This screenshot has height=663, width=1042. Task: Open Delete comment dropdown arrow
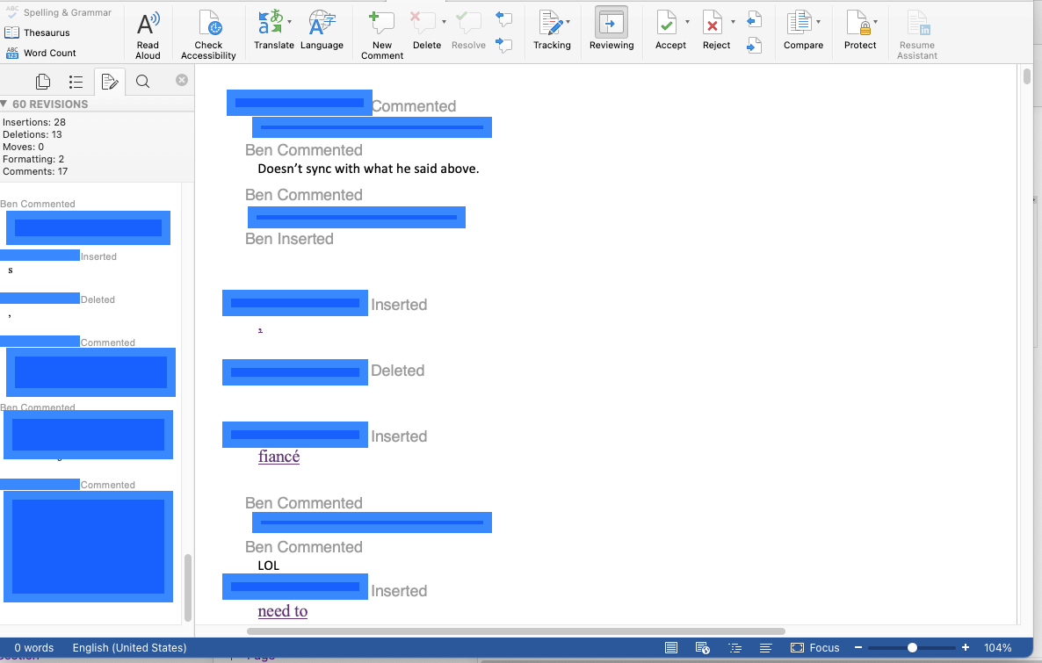(444, 22)
